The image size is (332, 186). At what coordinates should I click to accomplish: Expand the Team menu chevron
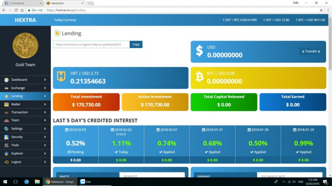coord(45,120)
